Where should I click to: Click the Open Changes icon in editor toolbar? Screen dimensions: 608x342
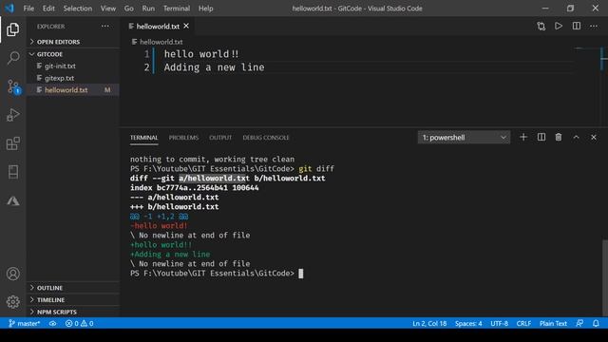(x=541, y=27)
